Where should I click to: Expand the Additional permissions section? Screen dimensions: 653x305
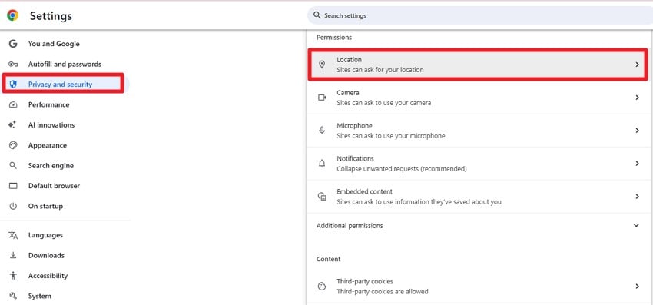636,225
